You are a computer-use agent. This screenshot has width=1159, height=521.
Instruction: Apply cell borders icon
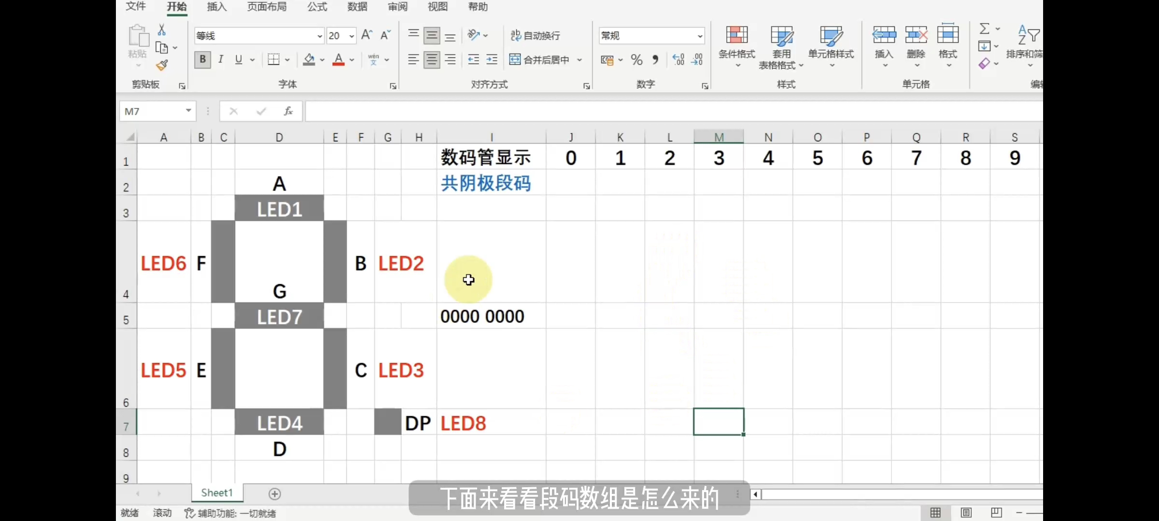click(274, 59)
